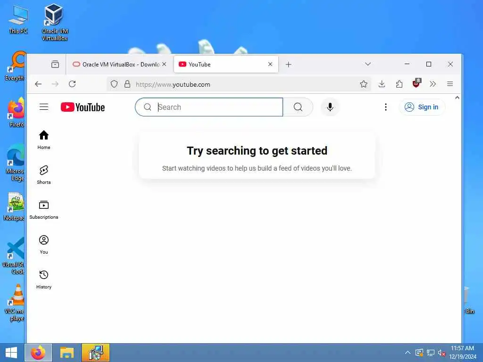Open History in YouTube sidebar
The width and height of the screenshot is (483, 362).
(x=44, y=280)
